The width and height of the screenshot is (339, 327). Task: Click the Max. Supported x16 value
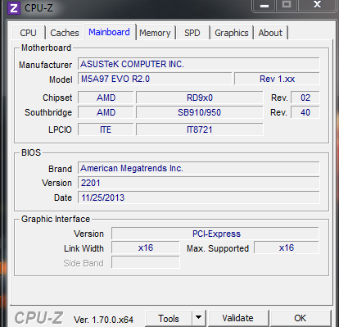tap(287, 248)
